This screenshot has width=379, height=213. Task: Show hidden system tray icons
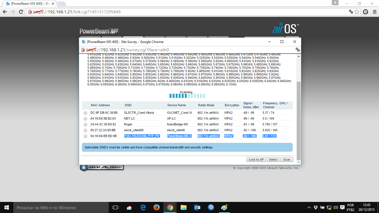(309, 207)
